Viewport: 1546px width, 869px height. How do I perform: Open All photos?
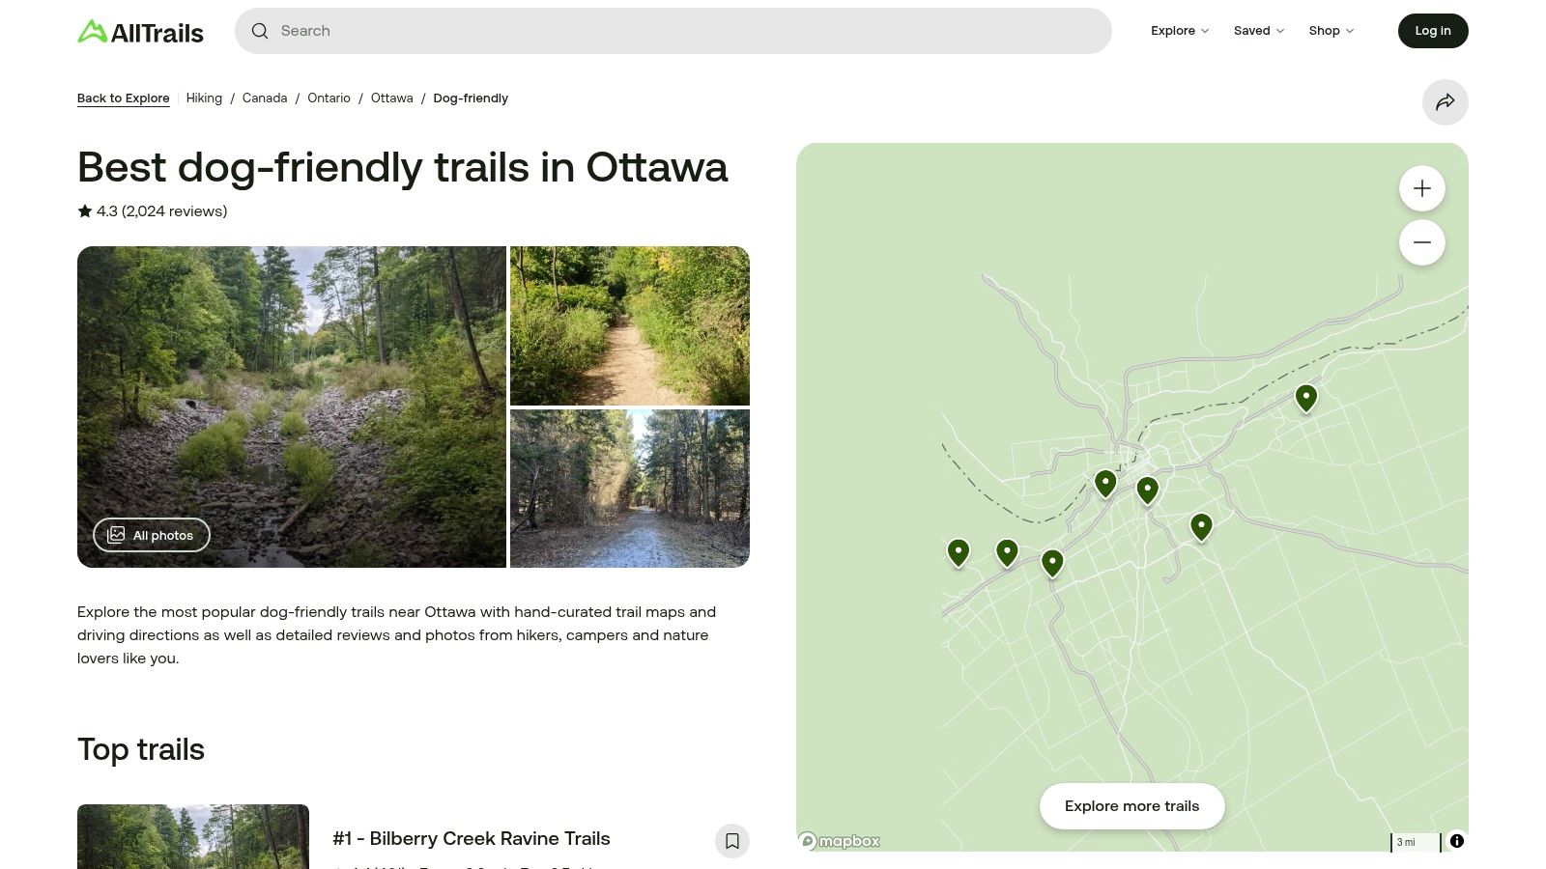[x=151, y=535]
